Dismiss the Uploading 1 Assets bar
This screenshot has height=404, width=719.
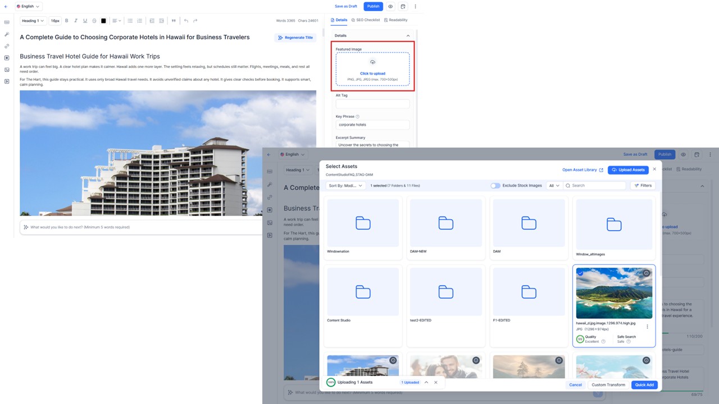pyautogui.click(x=436, y=382)
